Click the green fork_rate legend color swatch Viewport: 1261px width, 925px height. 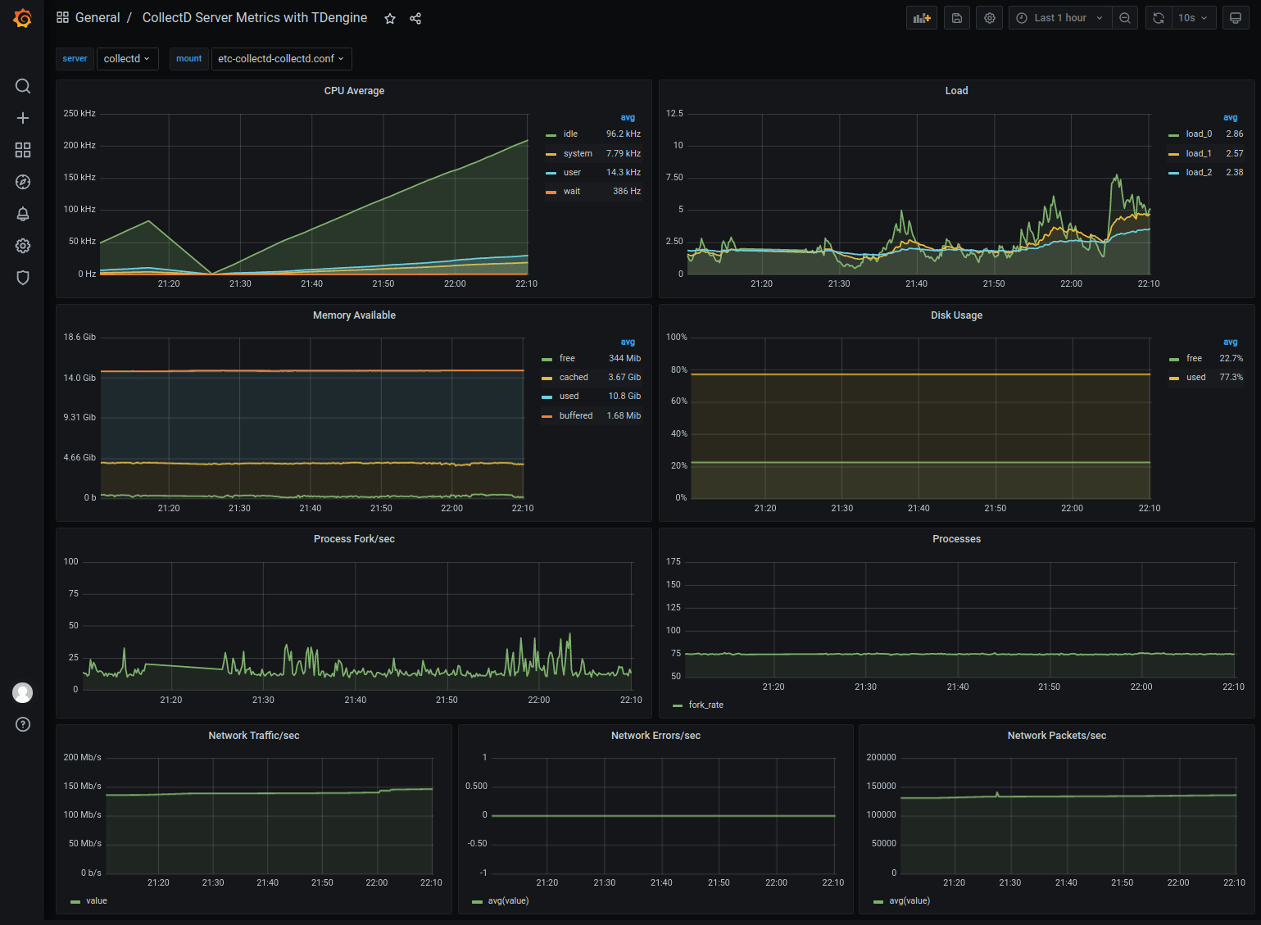[676, 705]
